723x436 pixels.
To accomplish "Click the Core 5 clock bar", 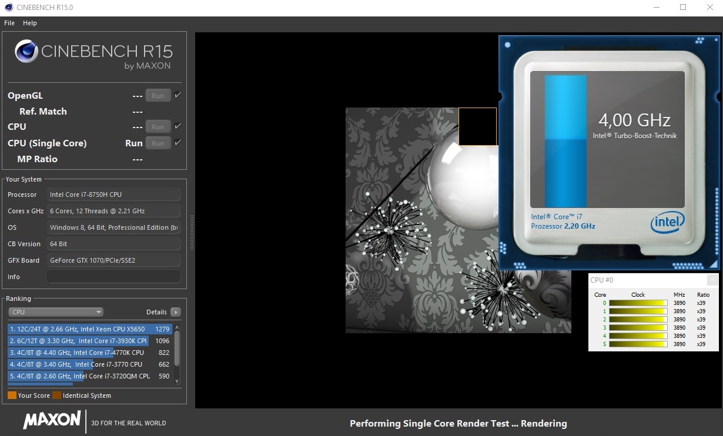I will 638,344.
